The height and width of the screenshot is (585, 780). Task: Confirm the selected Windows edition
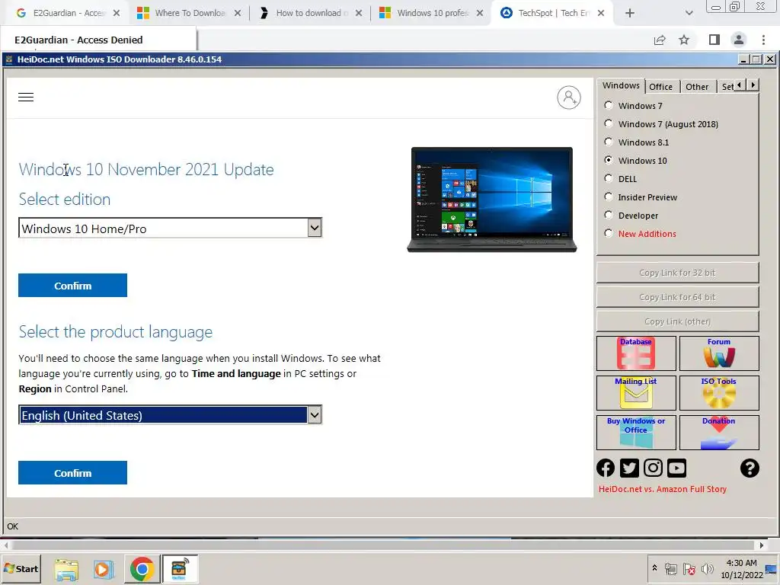(72, 286)
